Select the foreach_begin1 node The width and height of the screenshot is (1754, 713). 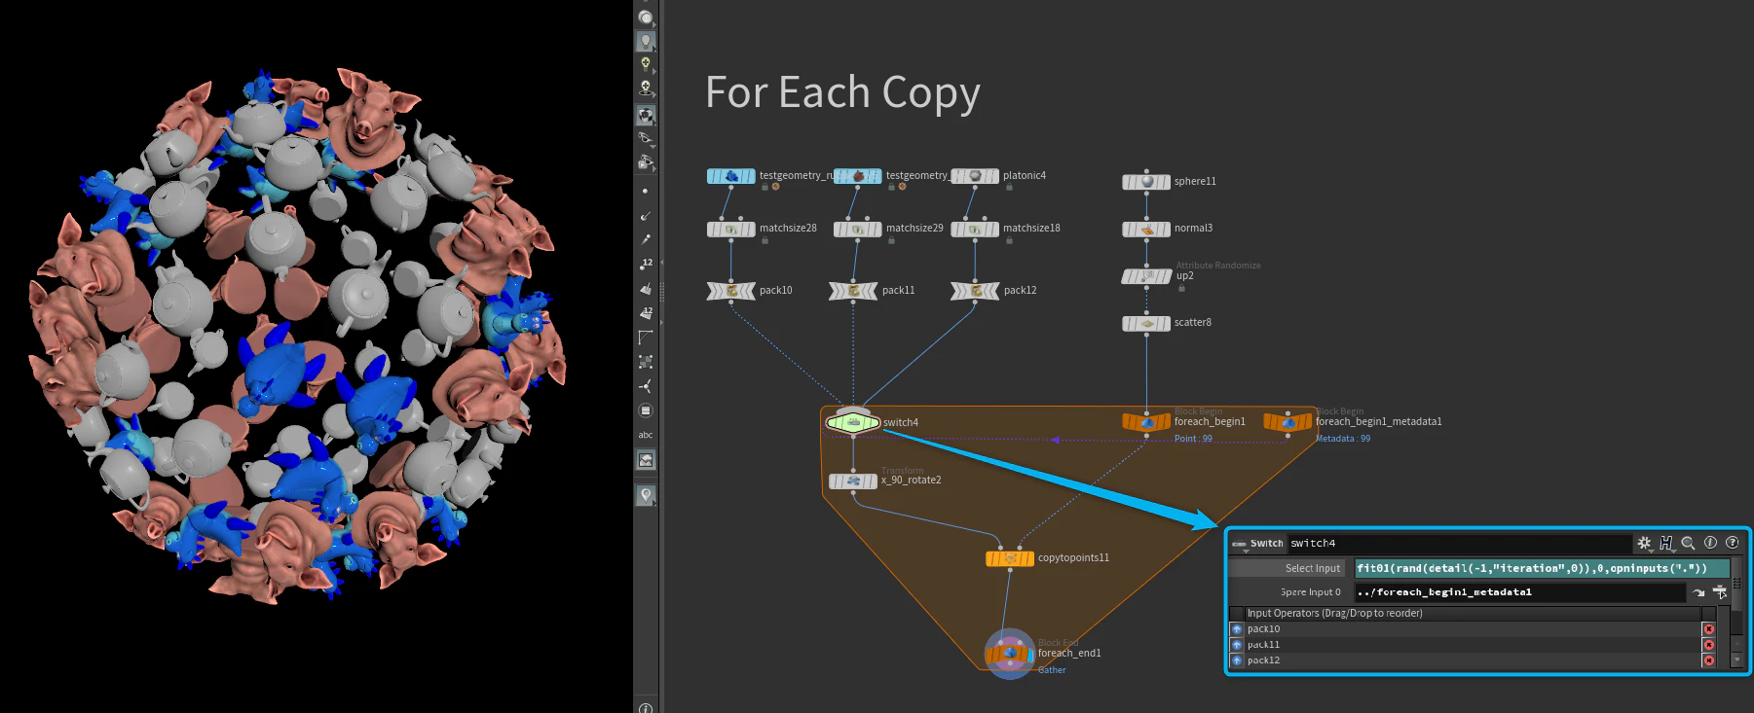pyautogui.click(x=1146, y=421)
